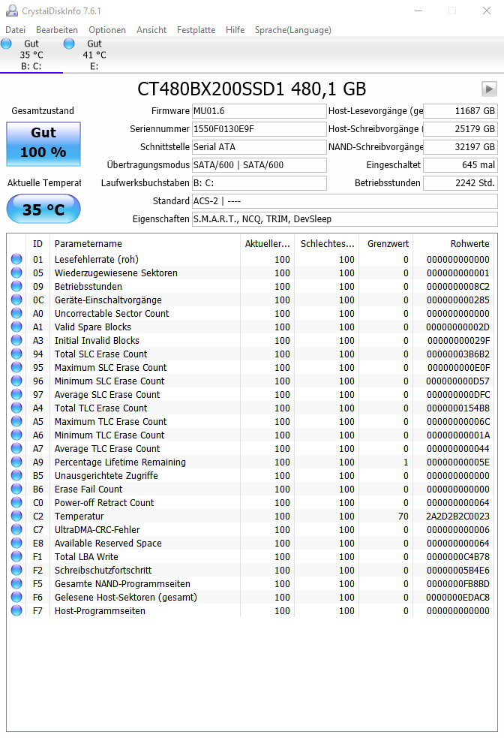Click the Eingeschaltet value 645 mal
This screenshot has height=738, width=504.
pos(460,164)
